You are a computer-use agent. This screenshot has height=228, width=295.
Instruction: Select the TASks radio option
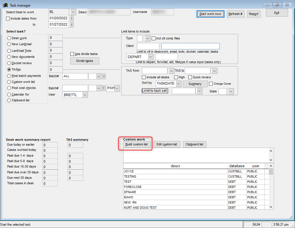click(x=9, y=70)
